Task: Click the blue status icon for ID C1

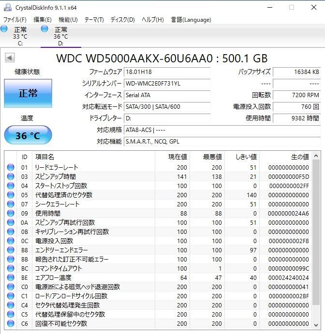Action: tap(11, 296)
